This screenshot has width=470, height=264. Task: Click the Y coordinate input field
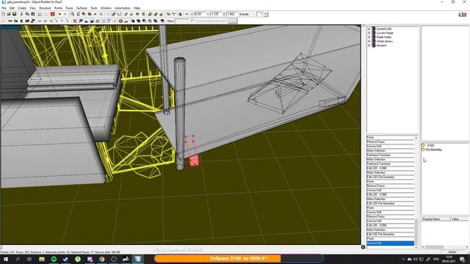216,14
